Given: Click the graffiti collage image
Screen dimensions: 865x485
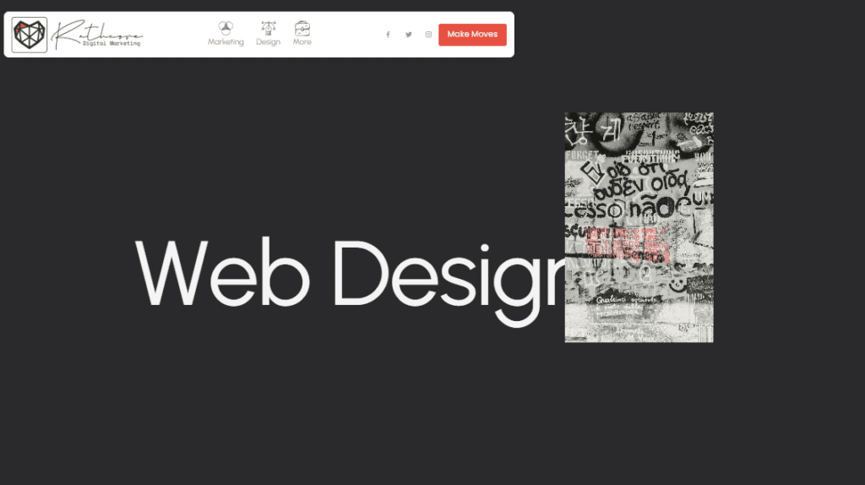Looking at the screenshot, I should (x=639, y=227).
